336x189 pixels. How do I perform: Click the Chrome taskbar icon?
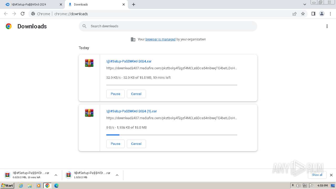(x=48, y=186)
